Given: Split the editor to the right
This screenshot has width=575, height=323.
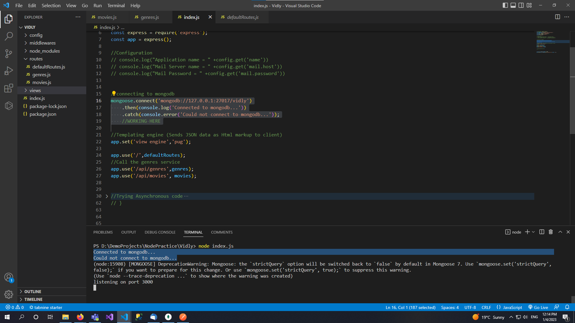Looking at the screenshot, I should (x=557, y=17).
